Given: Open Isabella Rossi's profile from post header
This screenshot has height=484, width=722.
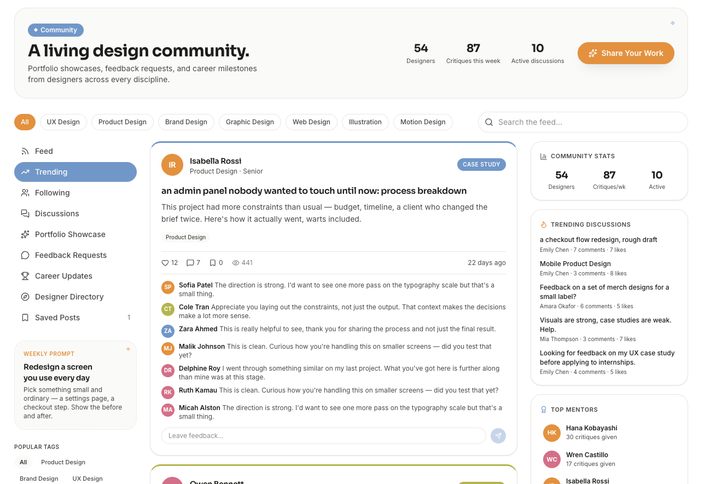Looking at the screenshot, I should [x=216, y=161].
